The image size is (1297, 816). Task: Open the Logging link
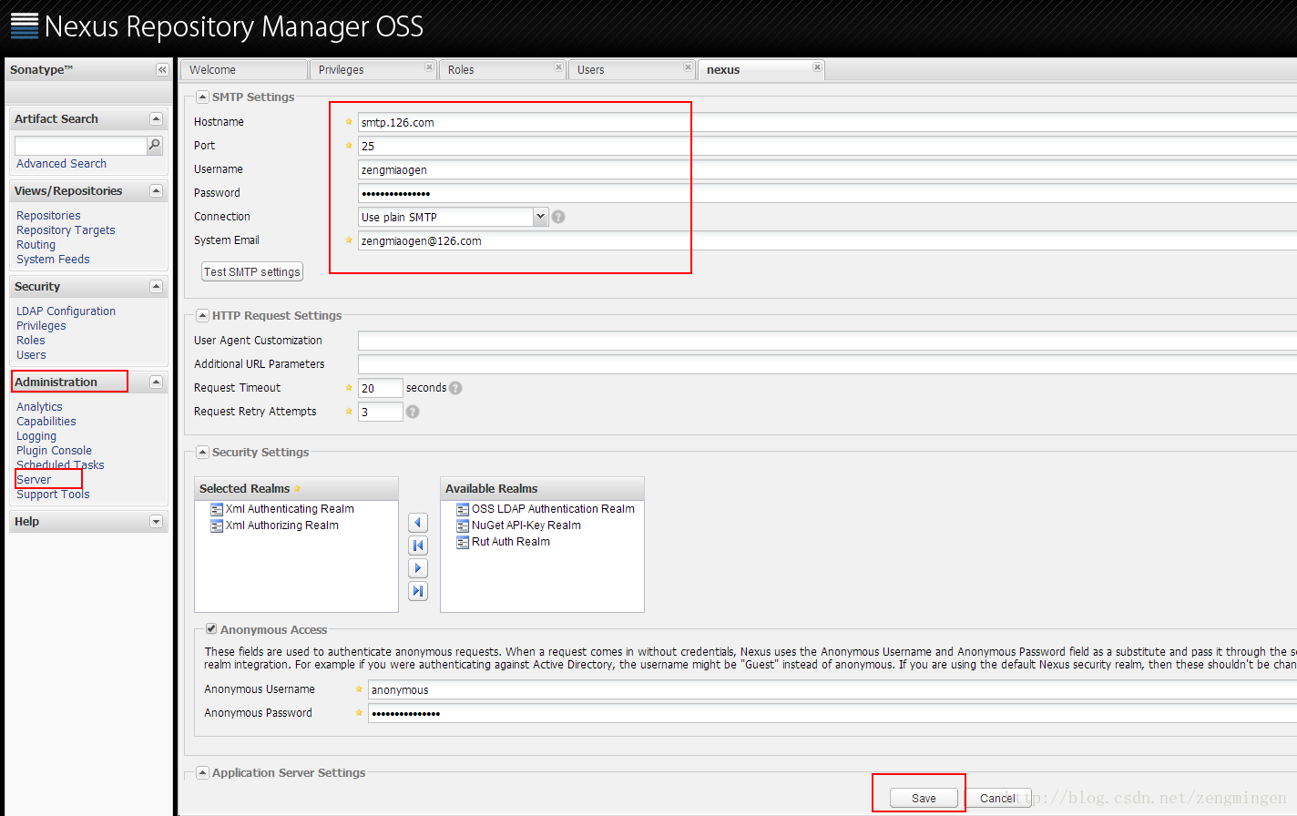(x=36, y=436)
